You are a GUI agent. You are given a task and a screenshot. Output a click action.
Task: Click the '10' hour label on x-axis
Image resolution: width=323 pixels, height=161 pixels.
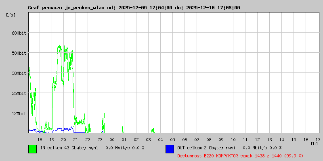233,140
